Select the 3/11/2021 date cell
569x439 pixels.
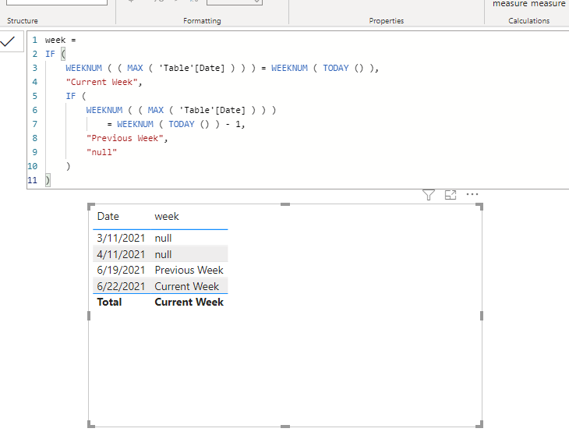point(121,238)
